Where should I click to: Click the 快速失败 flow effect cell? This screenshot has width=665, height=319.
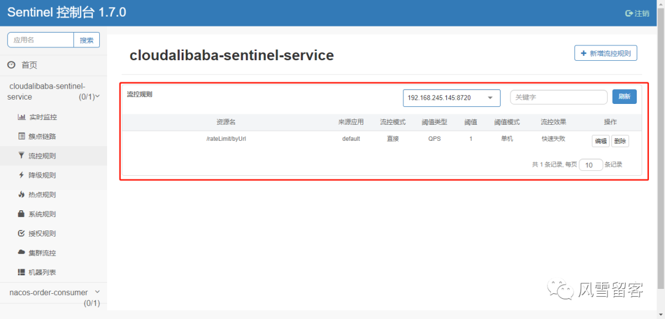point(554,138)
